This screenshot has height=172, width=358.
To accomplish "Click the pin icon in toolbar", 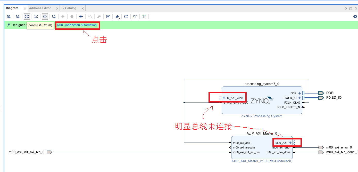I will (x=117, y=17).
